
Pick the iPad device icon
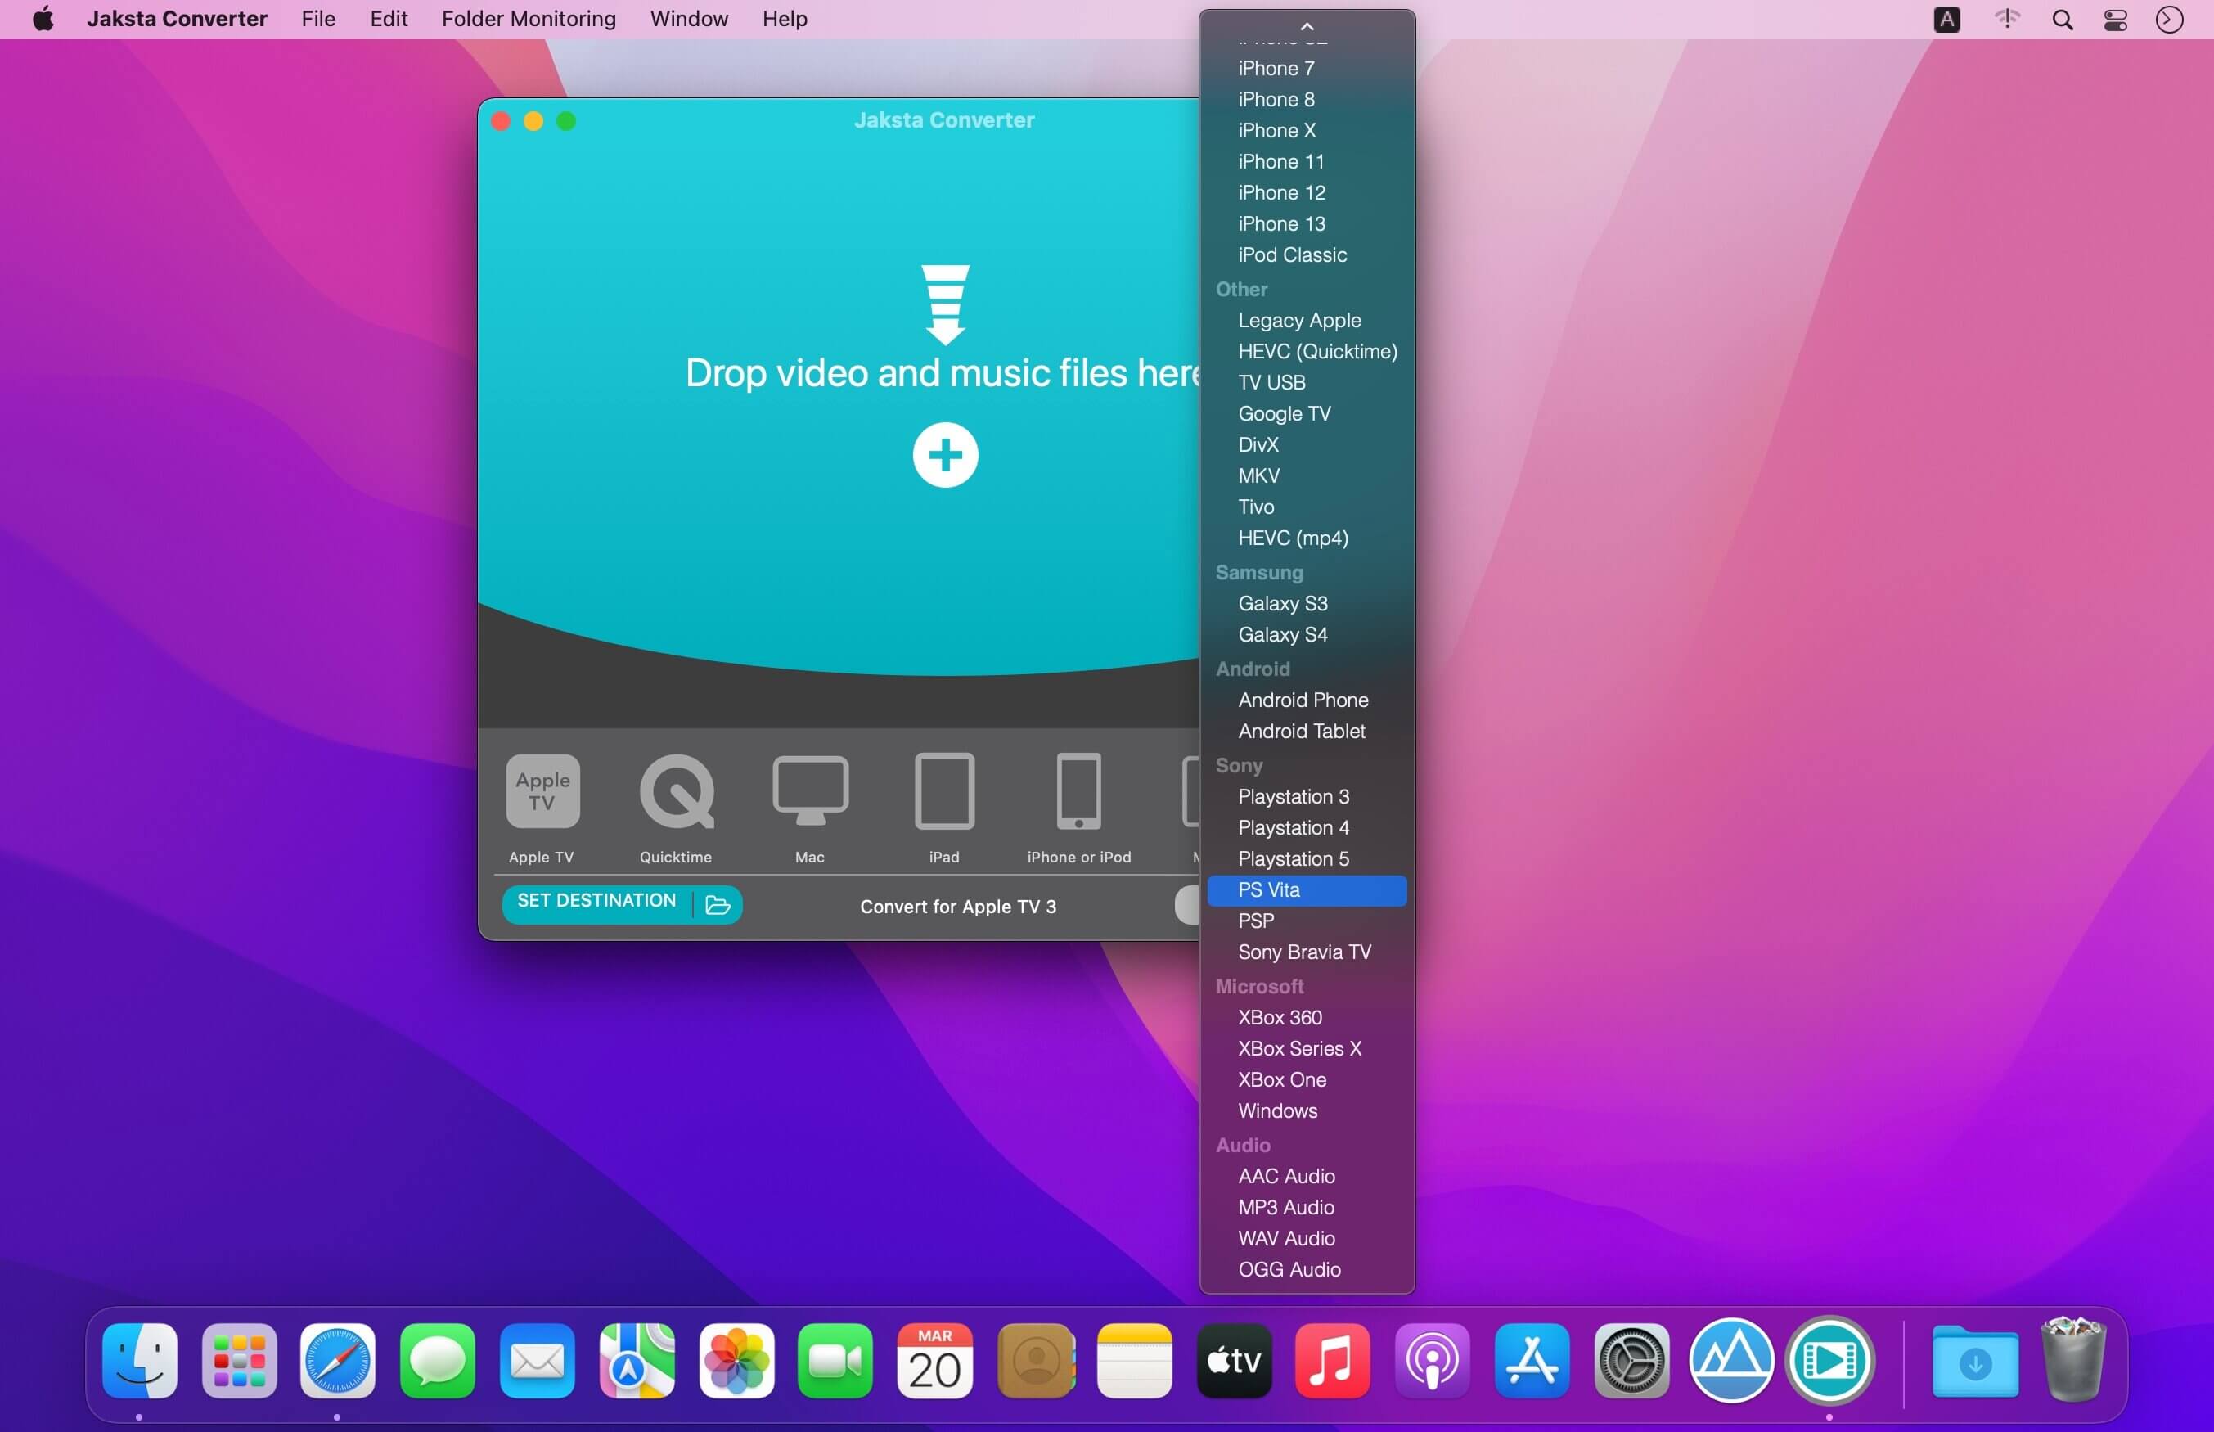pos(943,791)
